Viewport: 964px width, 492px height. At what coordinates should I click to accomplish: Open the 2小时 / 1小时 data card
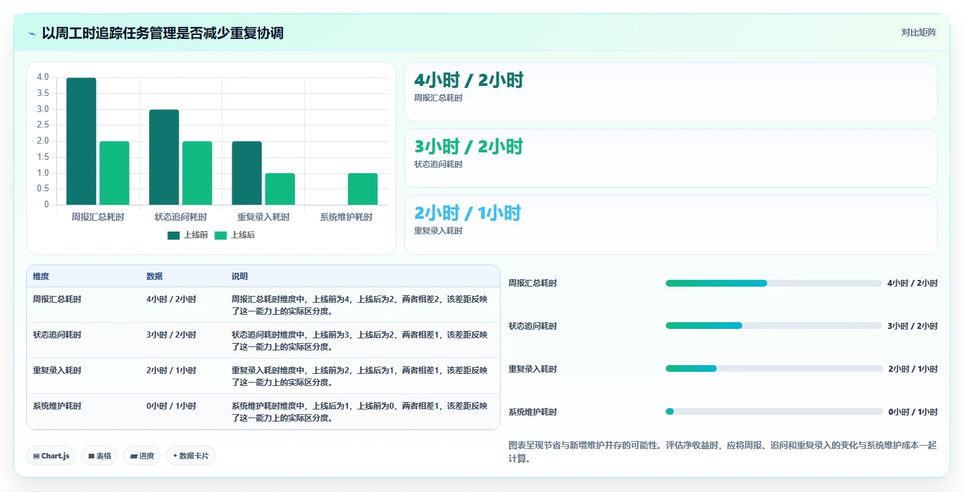(670, 225)
